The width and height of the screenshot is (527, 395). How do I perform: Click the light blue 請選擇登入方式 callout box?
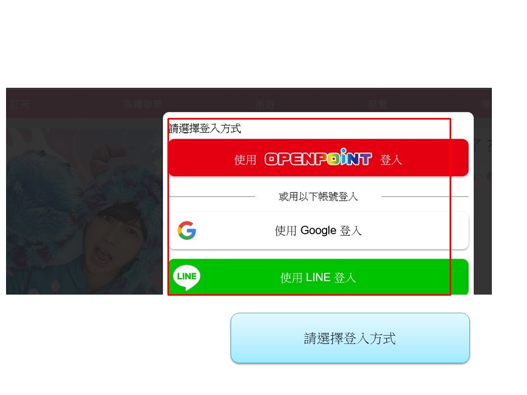pyautogui.click(x=350, y=338)
